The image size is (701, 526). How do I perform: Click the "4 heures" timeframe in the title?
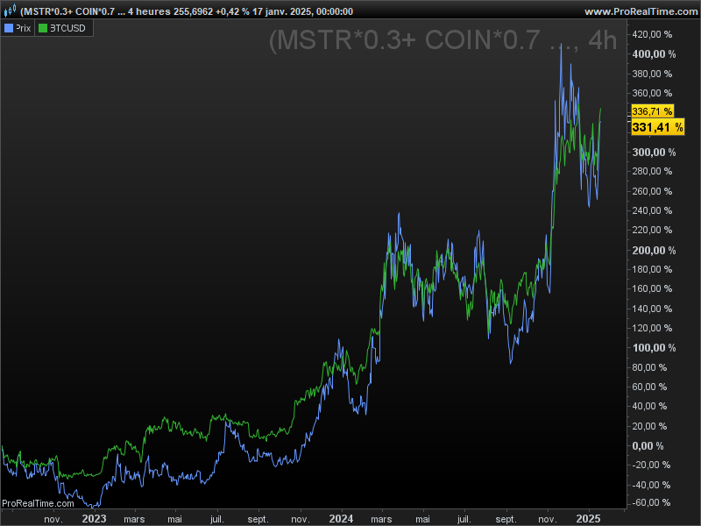pyautogui.click(x=149, y=11)
